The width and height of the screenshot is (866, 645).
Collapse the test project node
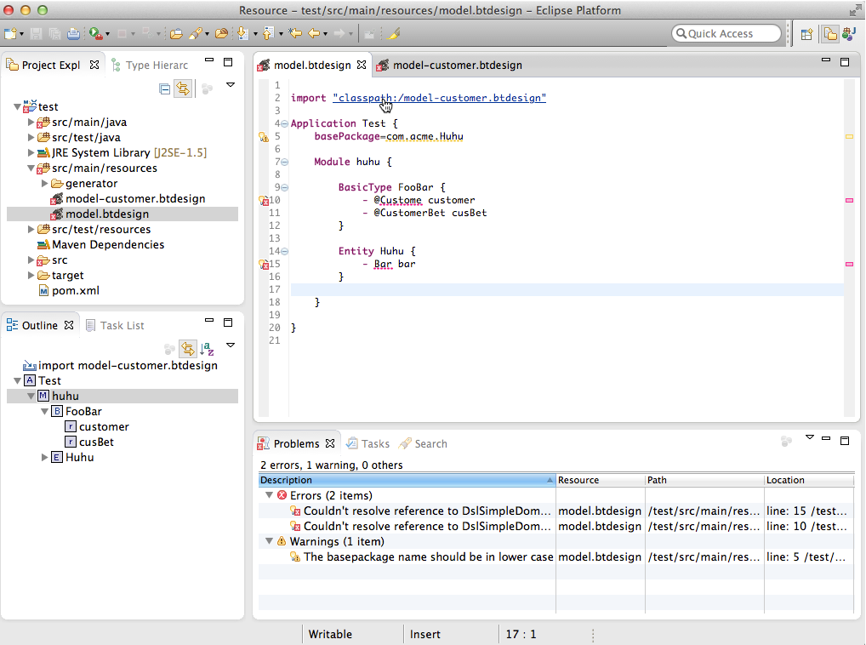click(18, 106)
